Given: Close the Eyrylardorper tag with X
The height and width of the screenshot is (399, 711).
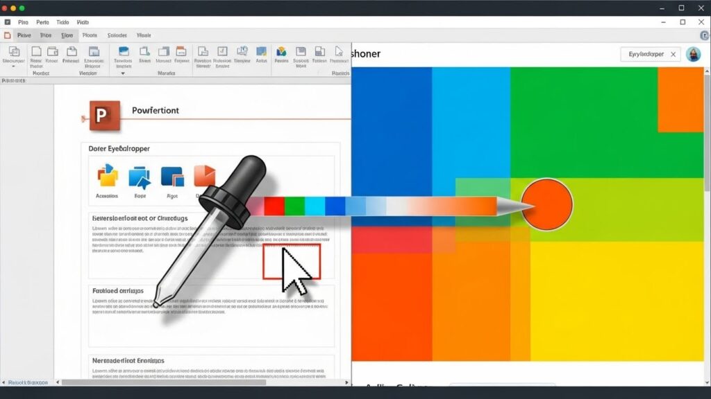Looking at the screenshot, I should (672, 54).
